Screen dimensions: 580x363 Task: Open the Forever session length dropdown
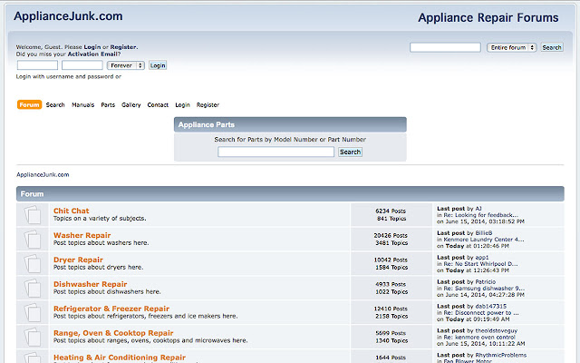125,65
